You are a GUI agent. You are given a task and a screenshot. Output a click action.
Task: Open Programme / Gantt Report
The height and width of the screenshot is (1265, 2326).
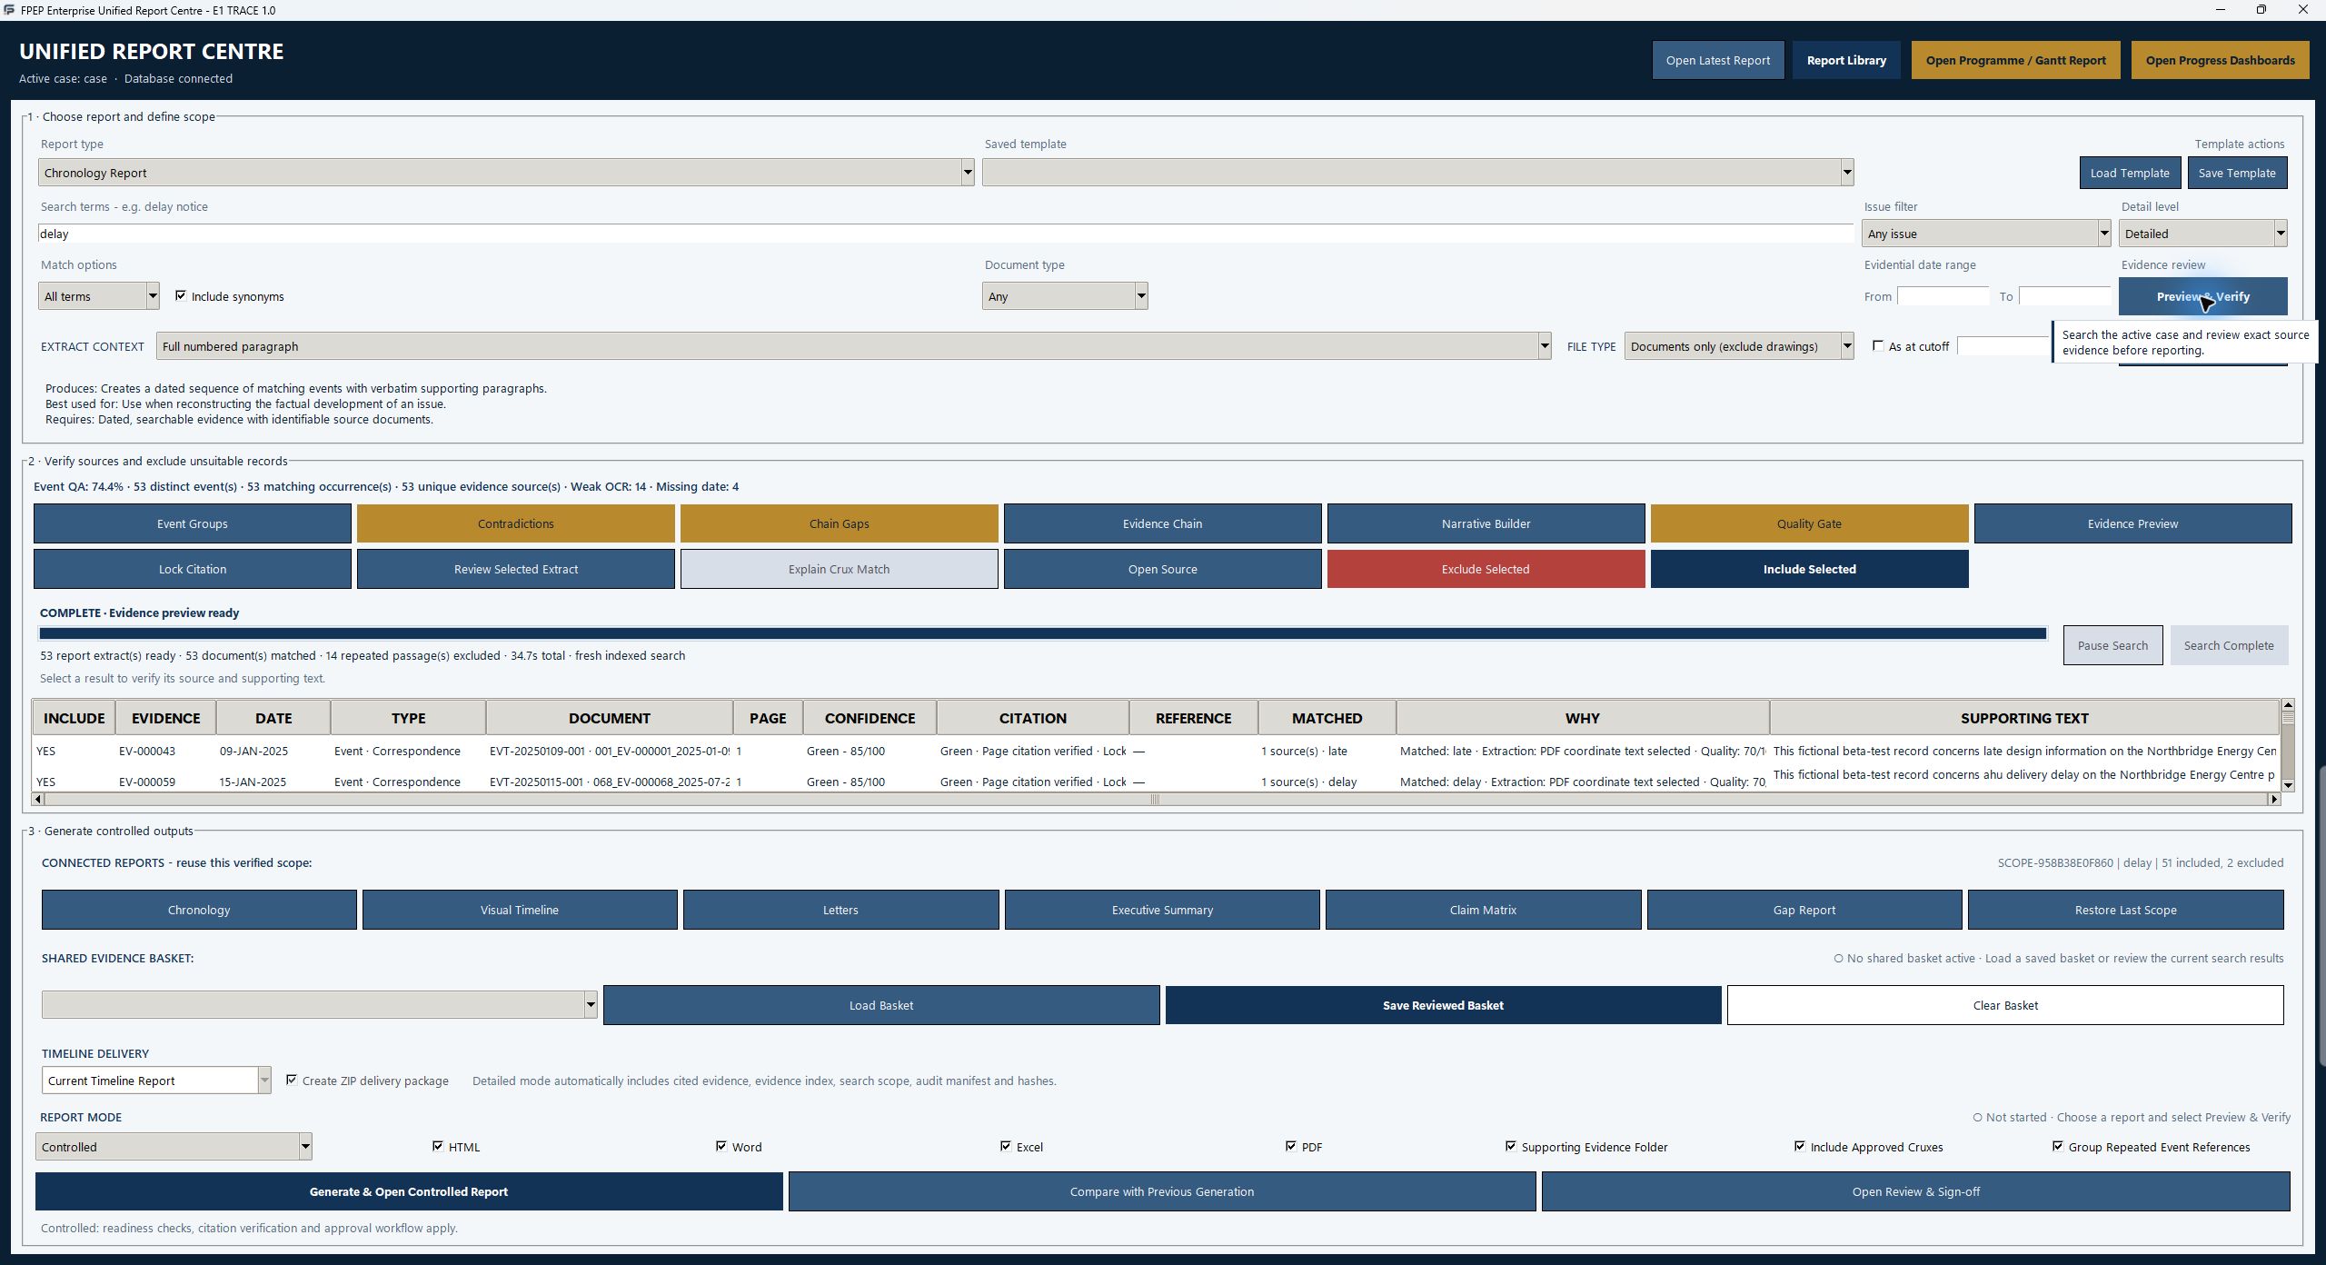(x=2015, y=60)
